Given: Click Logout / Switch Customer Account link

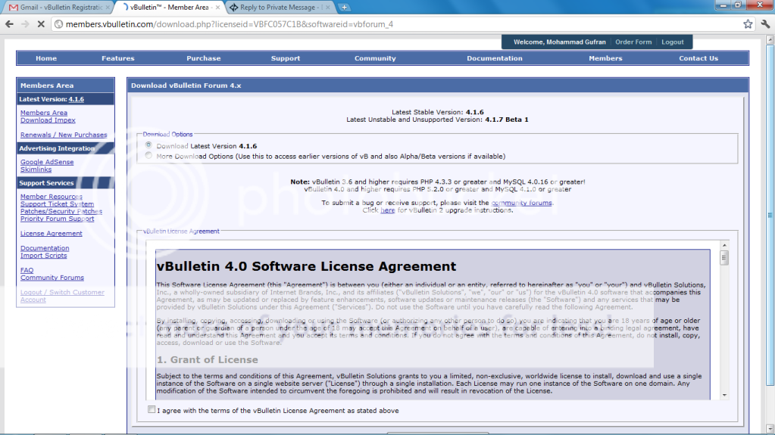Looking at the screenshot, I should tap(62, 296).
